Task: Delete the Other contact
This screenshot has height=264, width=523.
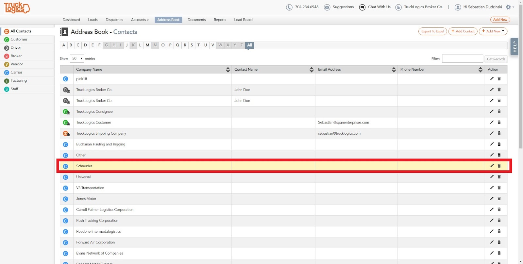Action: (x=499, y=155)
